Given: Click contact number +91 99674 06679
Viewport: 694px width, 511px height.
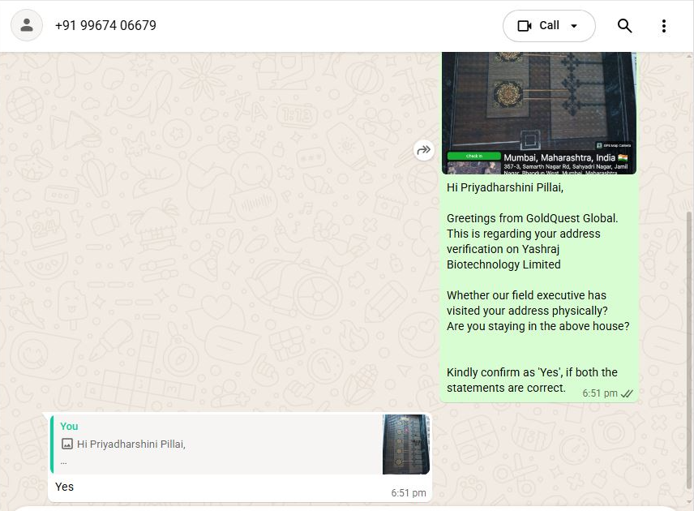Looking at the screenshot, I should (105, 26).
